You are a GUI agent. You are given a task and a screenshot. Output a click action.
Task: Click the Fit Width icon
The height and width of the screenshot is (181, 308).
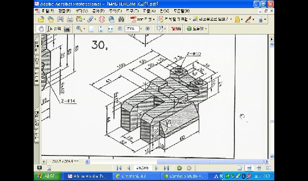click(110, 29)
